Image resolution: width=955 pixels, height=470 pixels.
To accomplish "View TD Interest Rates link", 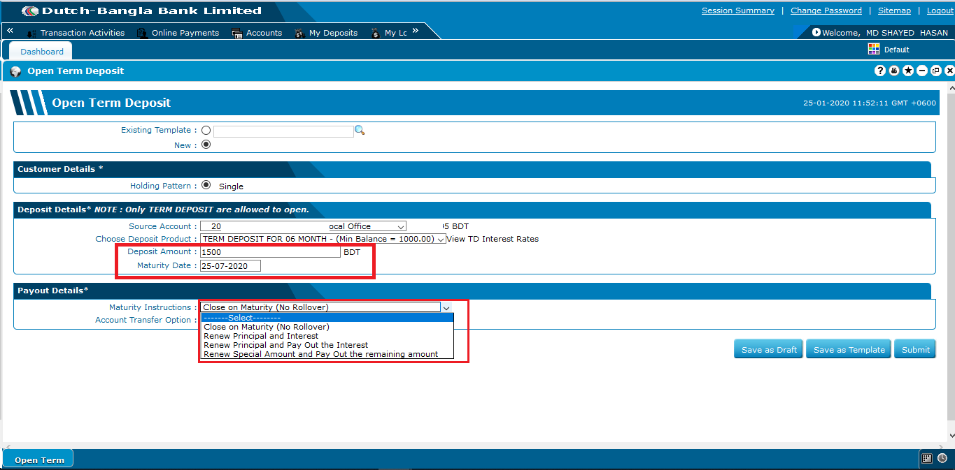I will click(493, 239).
